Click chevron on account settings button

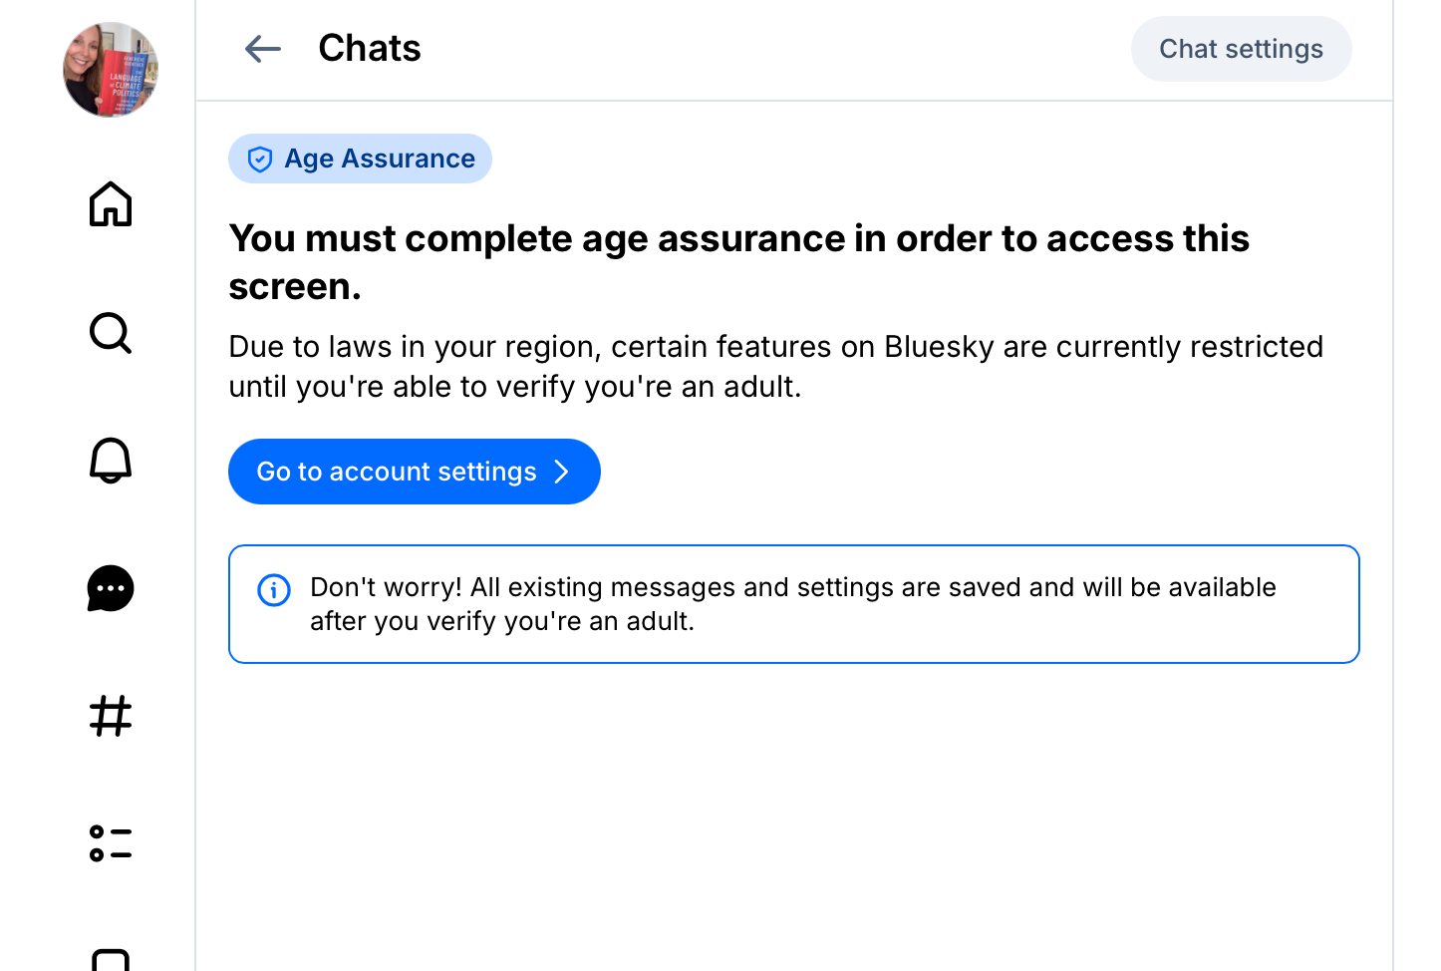pyautogui.click(x=562, y=472)
